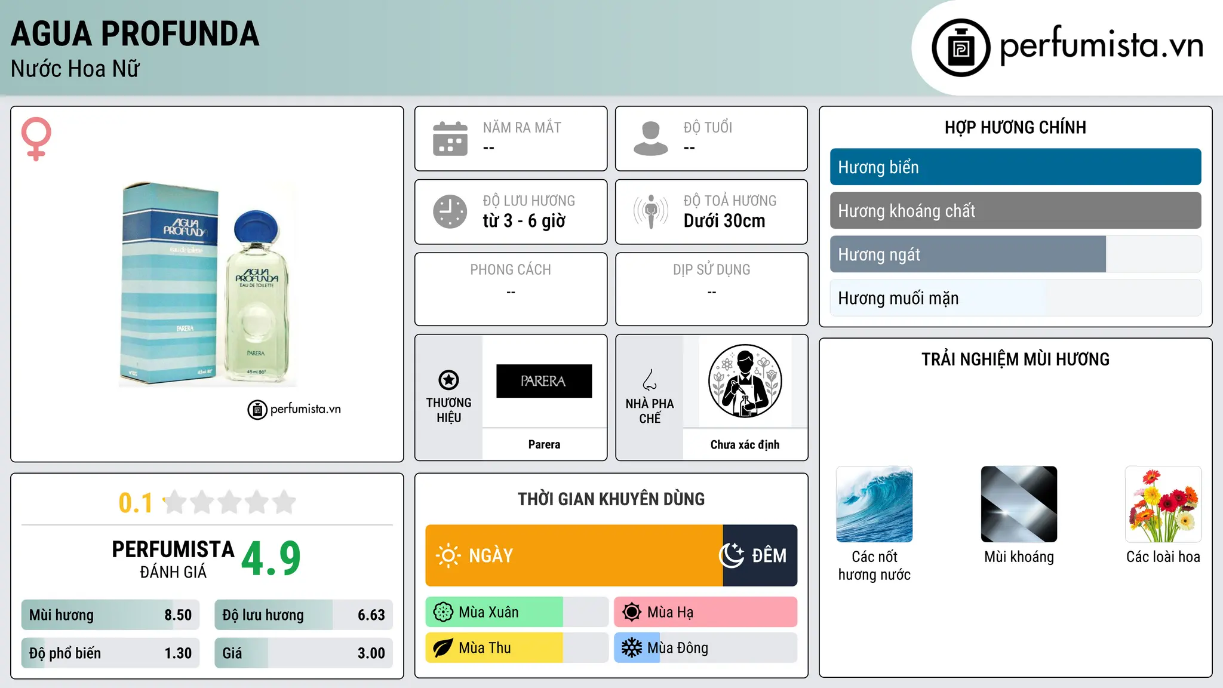
Task: Click the perfumista.vn watermark logo under product photo
Action: 294,409
